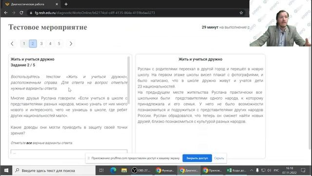Click the microphone tray icon
Image resolution: width=312 pixels, height=176 pixels.
pyautogui.click(x=257, y=171)
